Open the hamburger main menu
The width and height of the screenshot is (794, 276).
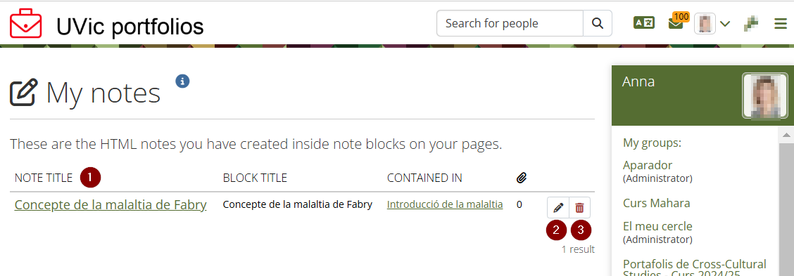click(781, 24)
